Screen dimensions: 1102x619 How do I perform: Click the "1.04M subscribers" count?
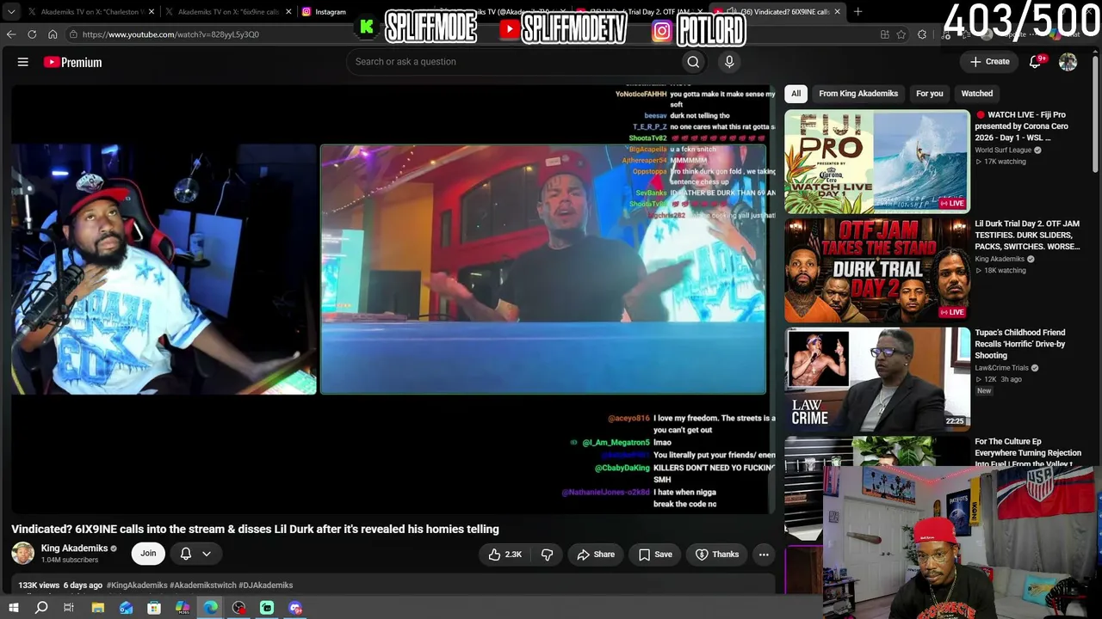70,561
